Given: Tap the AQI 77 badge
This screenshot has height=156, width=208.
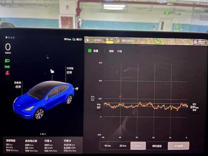Looking at the screenshot, I should (x=110, y=42).
